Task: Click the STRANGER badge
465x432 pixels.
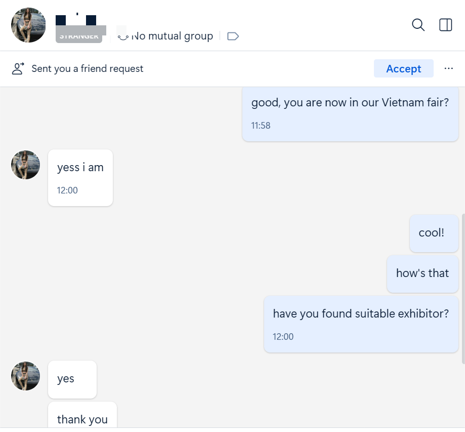Action: (x=79, y=36)
